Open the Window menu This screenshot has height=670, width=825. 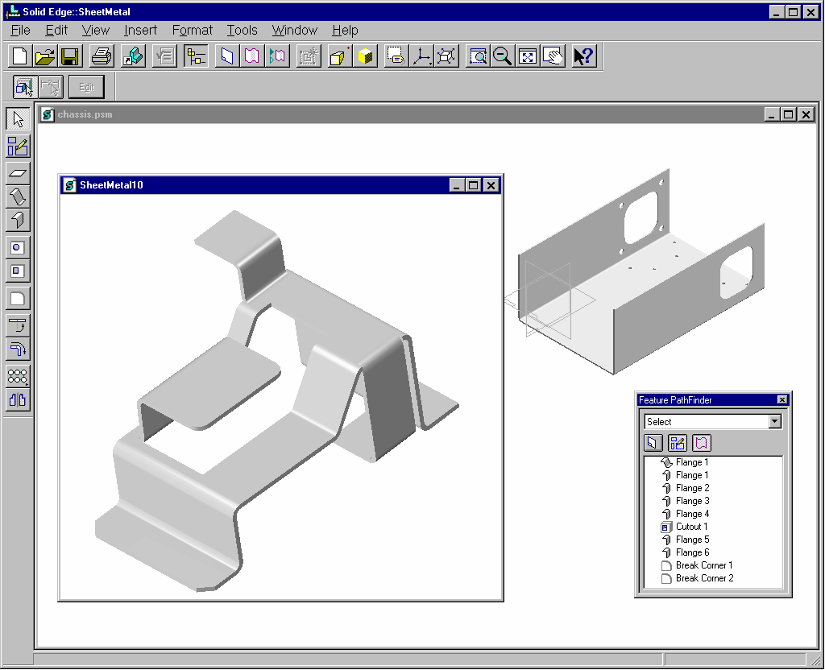point(295,30)
